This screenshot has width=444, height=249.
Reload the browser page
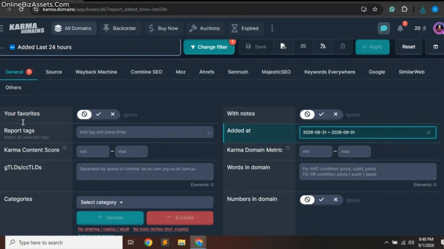pos(21,10)
